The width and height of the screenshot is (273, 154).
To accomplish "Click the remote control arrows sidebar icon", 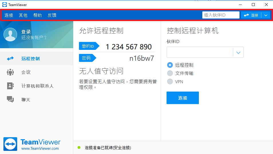I will pos(10,58).
